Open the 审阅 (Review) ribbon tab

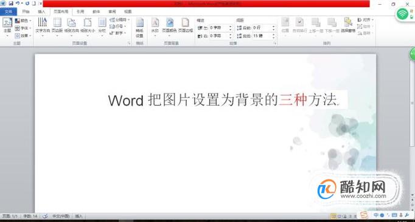tap(112, 12)
